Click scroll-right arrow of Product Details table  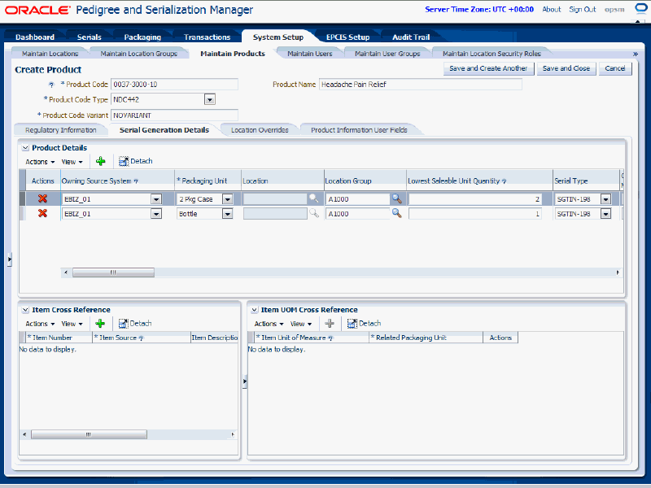click(x=618, y=272)
